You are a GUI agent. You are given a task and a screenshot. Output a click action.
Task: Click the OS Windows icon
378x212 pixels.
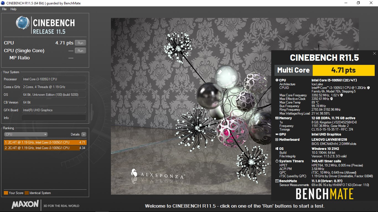[x=277, y=149]
